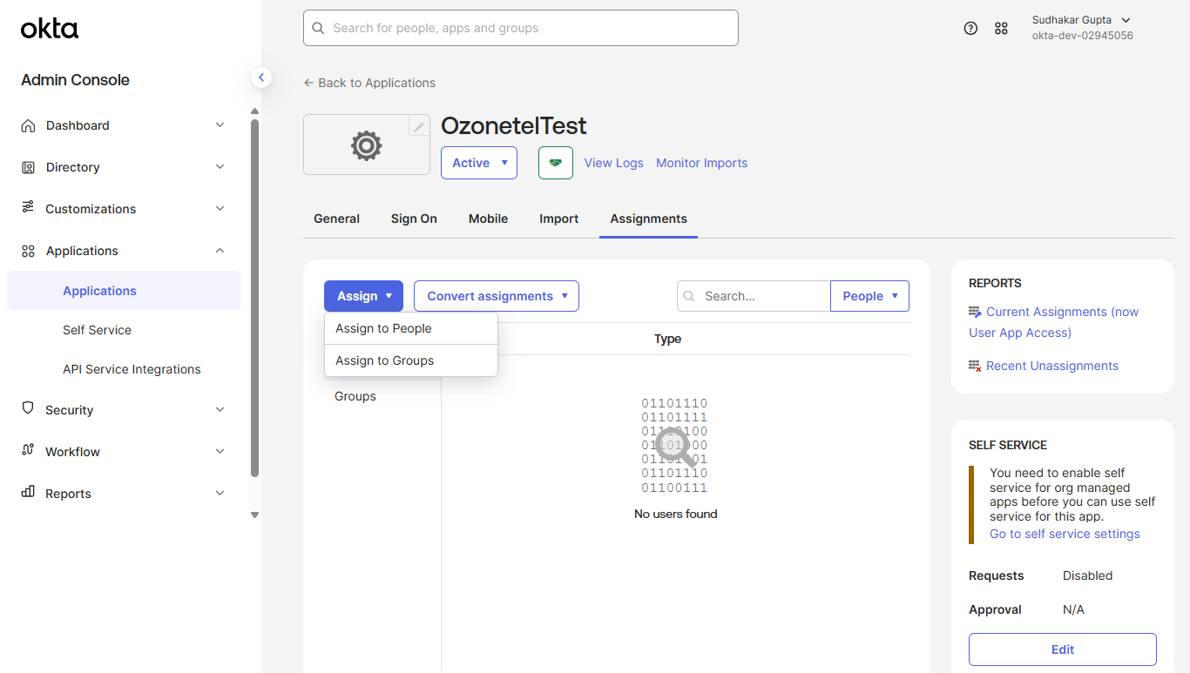Click the sidebar scroll down arrow

(x=254, y=515)
